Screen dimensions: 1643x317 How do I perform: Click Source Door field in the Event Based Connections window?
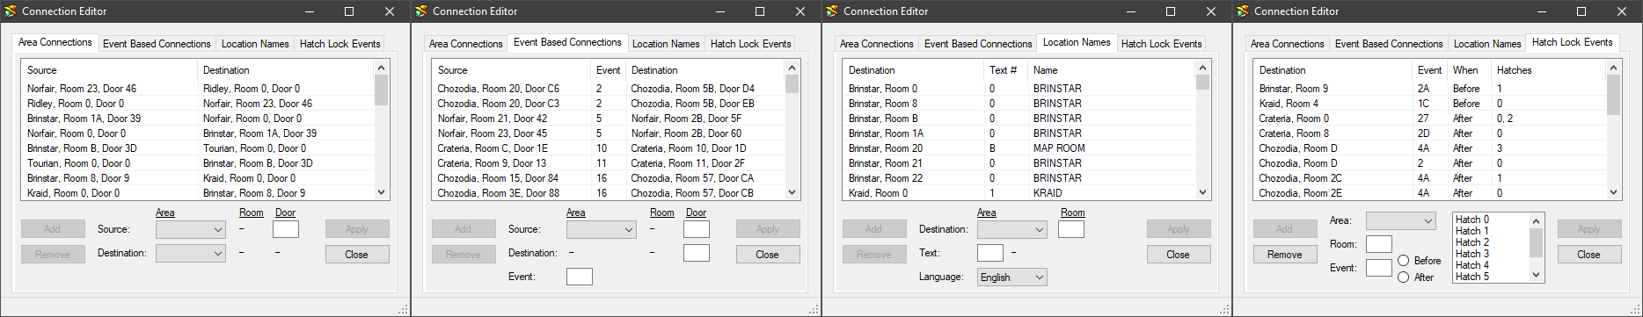[x=697, y=229]
